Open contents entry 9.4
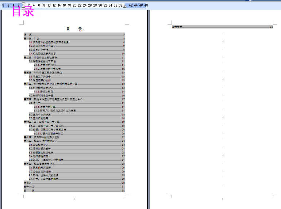 click(77, 179)
